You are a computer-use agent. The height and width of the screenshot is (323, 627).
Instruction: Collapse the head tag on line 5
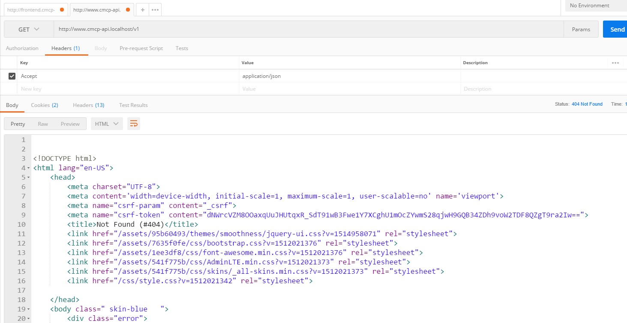pos(29,178)
